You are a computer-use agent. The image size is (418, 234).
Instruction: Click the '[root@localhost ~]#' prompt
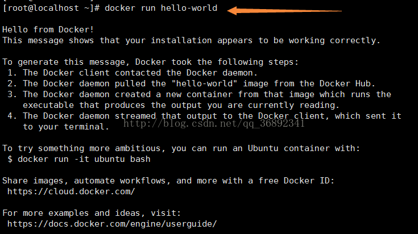coord(51,8)
